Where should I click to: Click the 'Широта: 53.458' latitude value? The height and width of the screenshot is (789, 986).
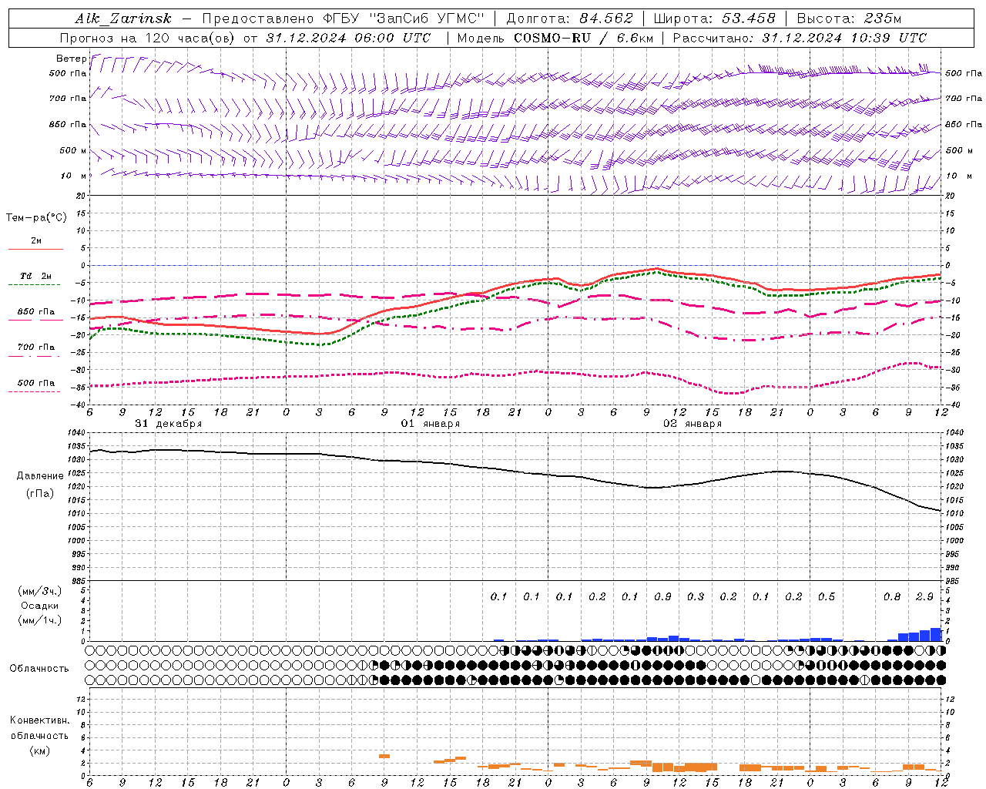[714, 18]
